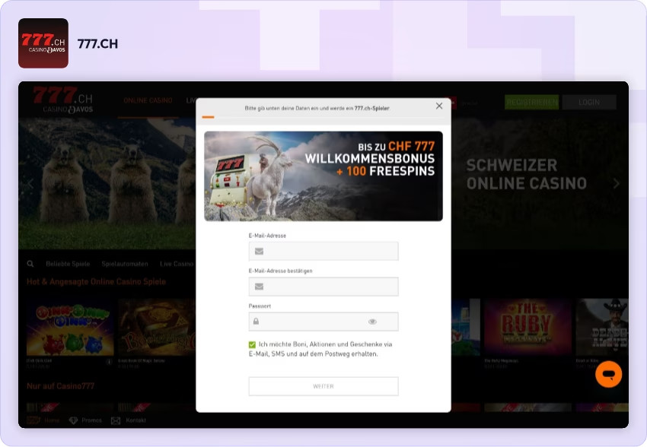Click the 777.CH app icon at top
Screen dimensions: 647x447
click(x=43, y=43)
